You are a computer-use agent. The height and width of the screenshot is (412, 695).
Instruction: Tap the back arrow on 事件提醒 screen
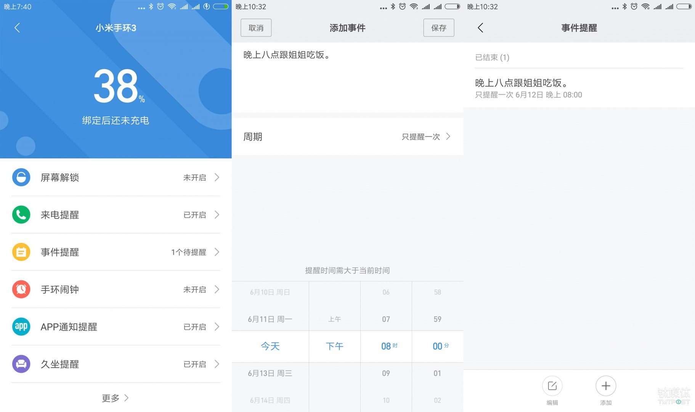(481, 27)
